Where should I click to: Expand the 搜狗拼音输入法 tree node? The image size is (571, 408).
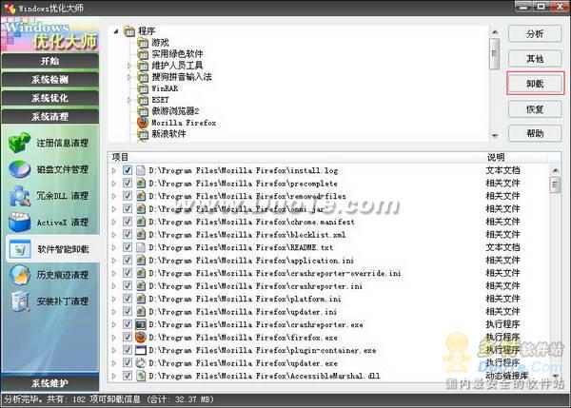[129, 77]
